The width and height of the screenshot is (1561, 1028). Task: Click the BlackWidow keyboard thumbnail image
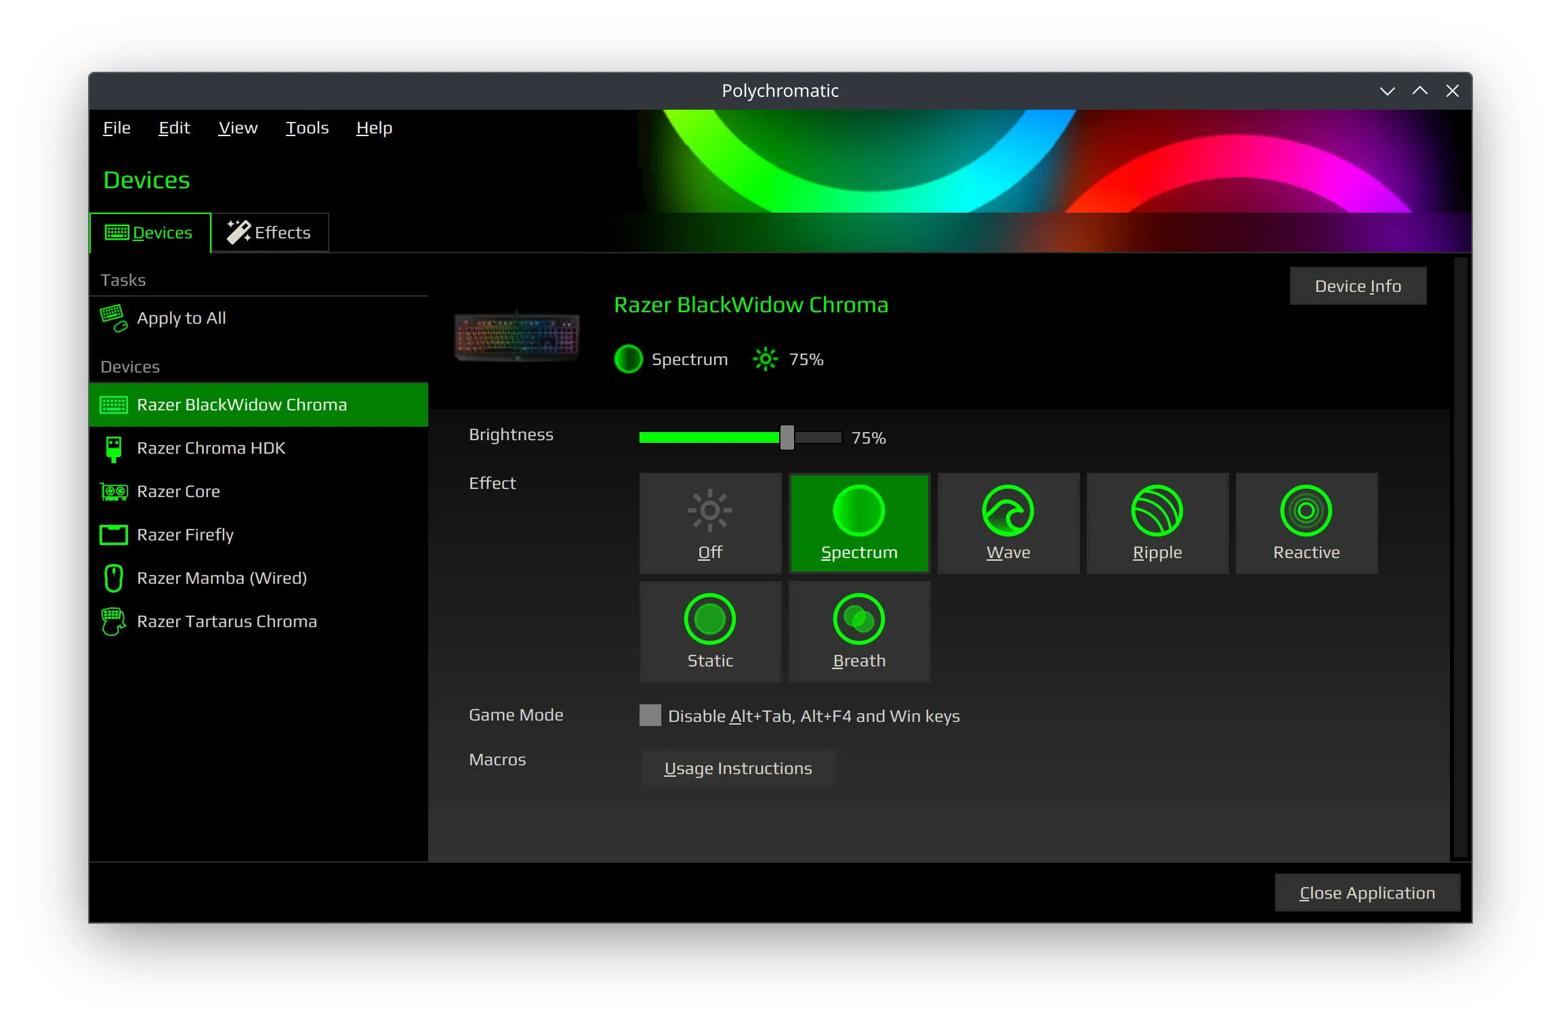517,336
